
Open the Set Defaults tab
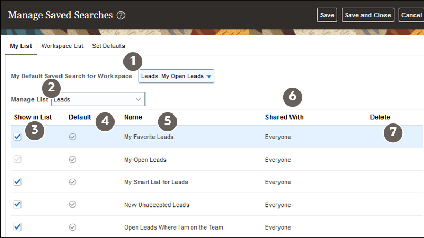tap(108, 46)
